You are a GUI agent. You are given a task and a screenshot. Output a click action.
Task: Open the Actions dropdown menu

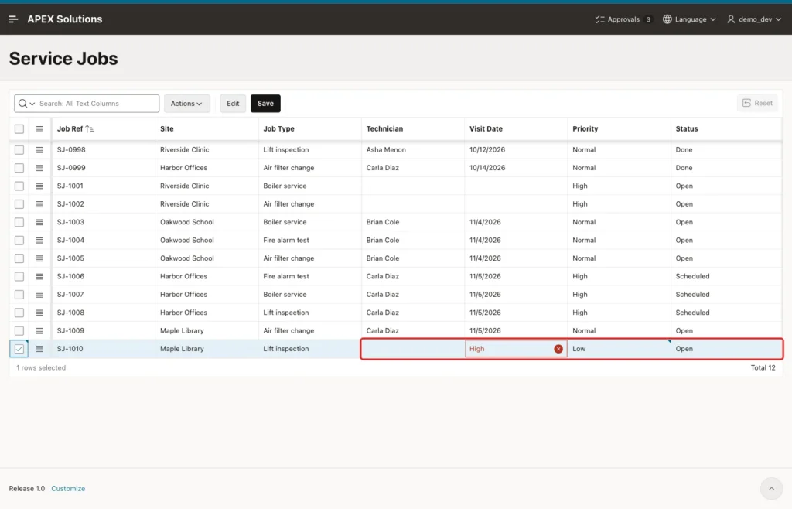click(x=187, y=104)
